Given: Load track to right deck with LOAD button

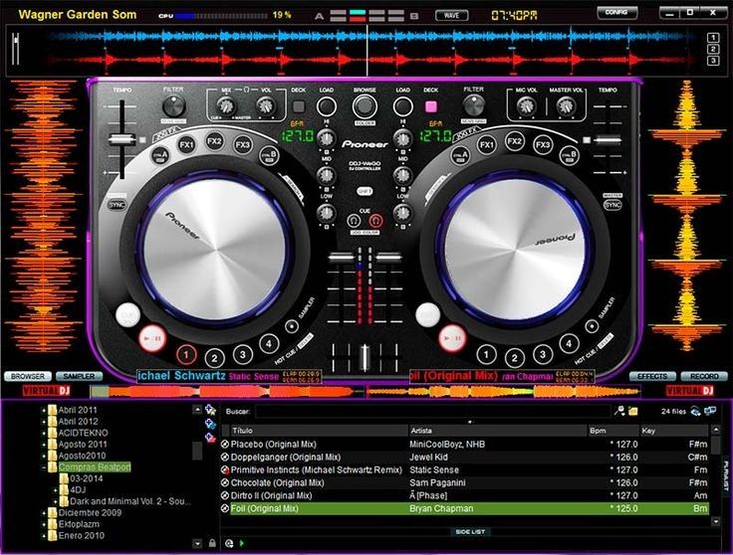Looking at the screenshot, I should tap(402, 106).
